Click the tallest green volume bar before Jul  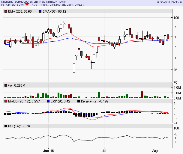tap(99, 95)
